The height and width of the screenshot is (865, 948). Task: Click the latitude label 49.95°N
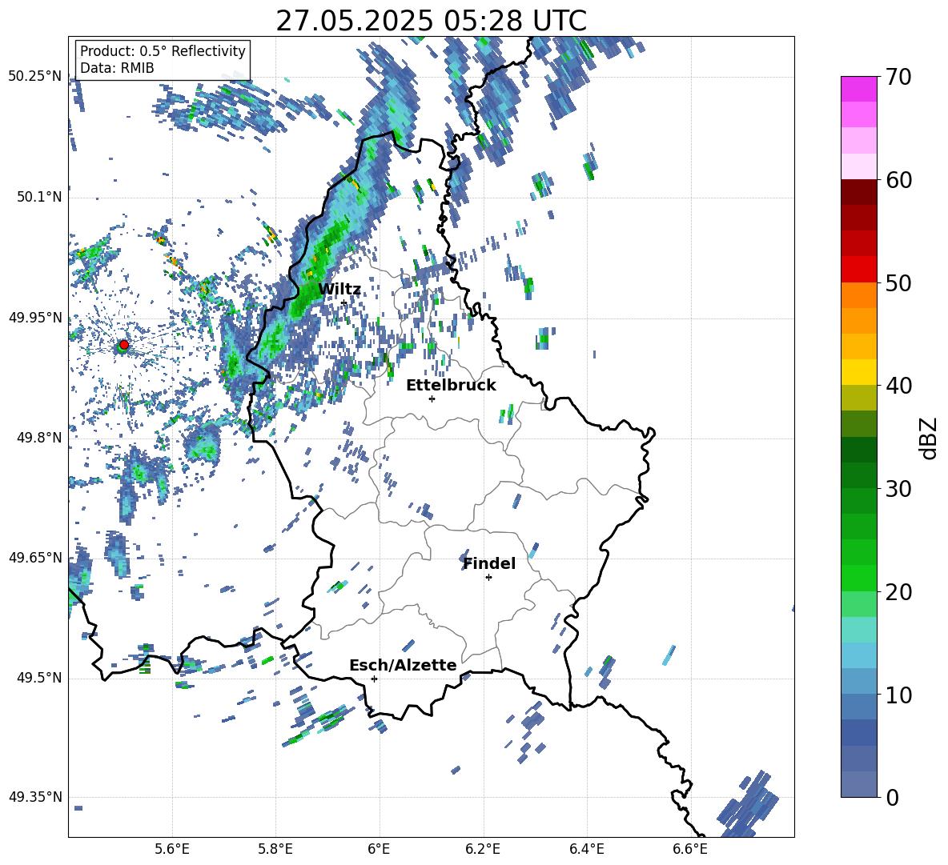tap(35, 317)
